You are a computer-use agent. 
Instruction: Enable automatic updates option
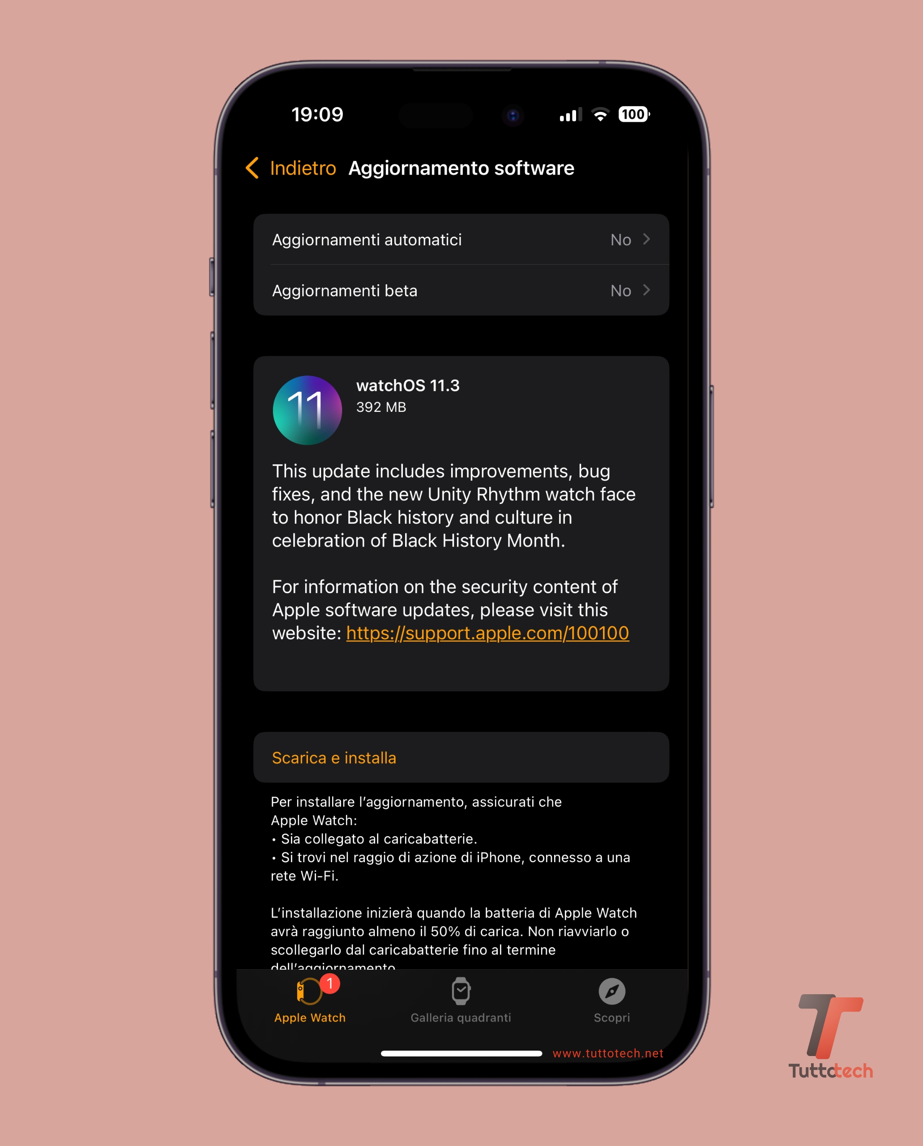click(x=461, y=238)
